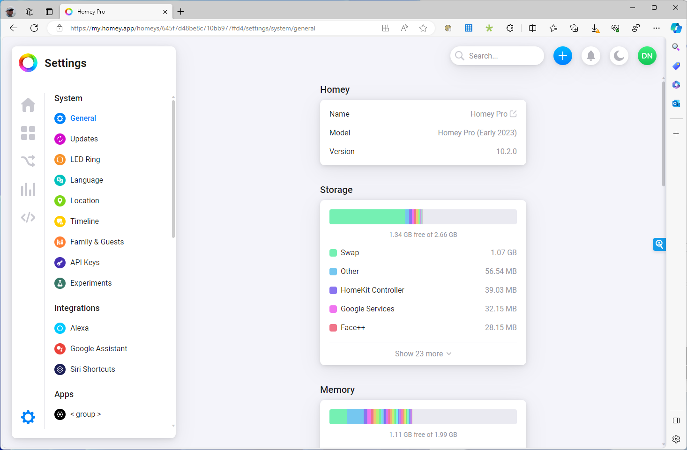Screen dimensions: 687x450
Task: Go to Language settings
Action: 87,180
